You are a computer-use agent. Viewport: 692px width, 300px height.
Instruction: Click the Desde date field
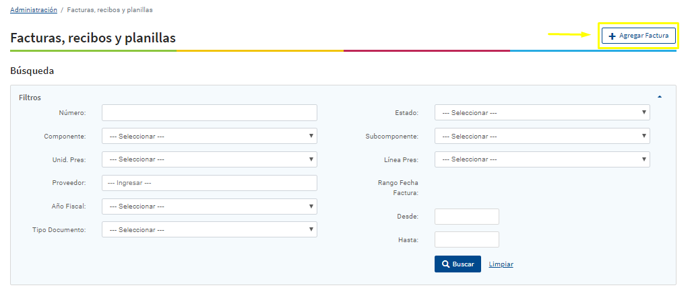click(466, 217)
